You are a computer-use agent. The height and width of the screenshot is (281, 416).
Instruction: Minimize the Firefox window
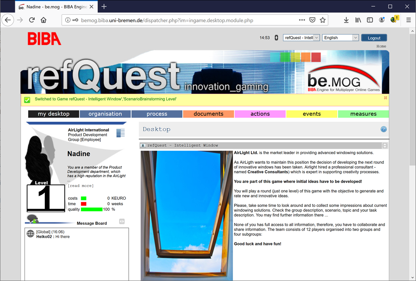[373, 7]
